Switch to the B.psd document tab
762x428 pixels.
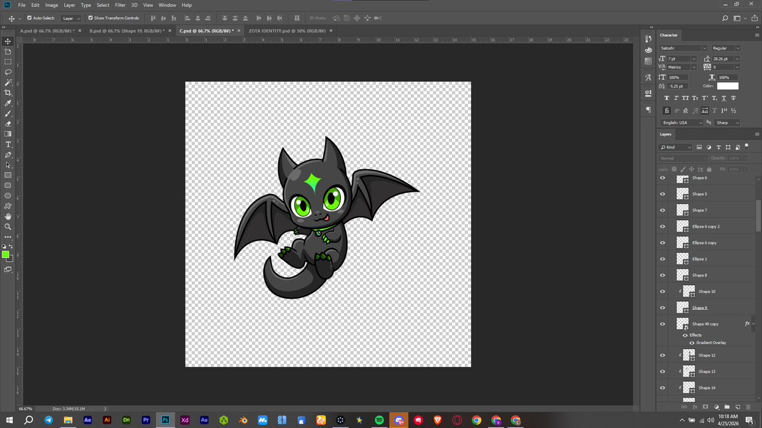pyautogui.click(x=126, y=30)
